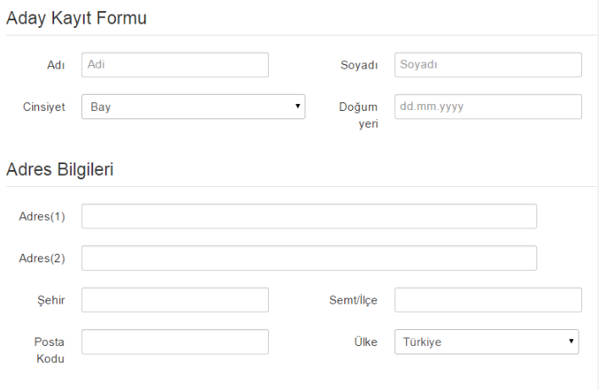Expand the Ülke dropdown showing Türkiye
This screenshot has width=599, height=390.
(486, 342)
